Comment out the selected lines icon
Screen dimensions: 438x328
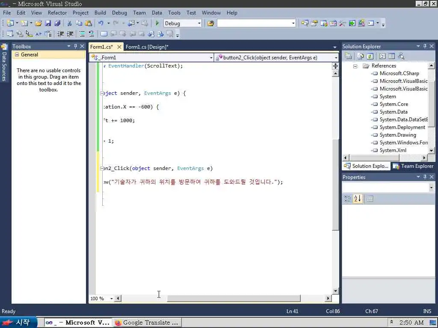(x=82, y=34)
